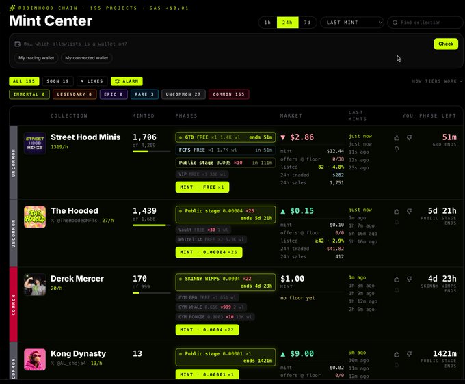Screen dimensions: 465x384
Task: Dislike the Street Hood Minis collection
Action: tap(410, 138)
